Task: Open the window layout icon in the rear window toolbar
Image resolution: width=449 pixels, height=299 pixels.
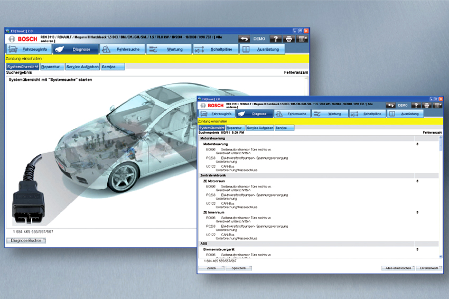Action: click(x=302, y=39)
